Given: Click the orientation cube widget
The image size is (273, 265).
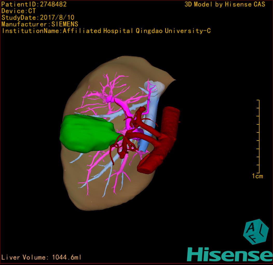Looking at the screenshot, I should 256,232.
